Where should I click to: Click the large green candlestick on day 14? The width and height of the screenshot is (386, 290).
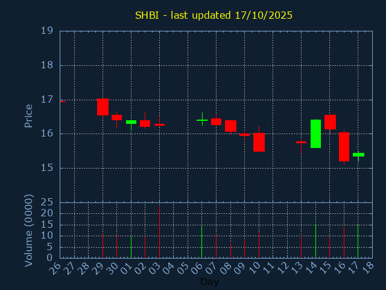pyautogui.click(x=315, y=134)
